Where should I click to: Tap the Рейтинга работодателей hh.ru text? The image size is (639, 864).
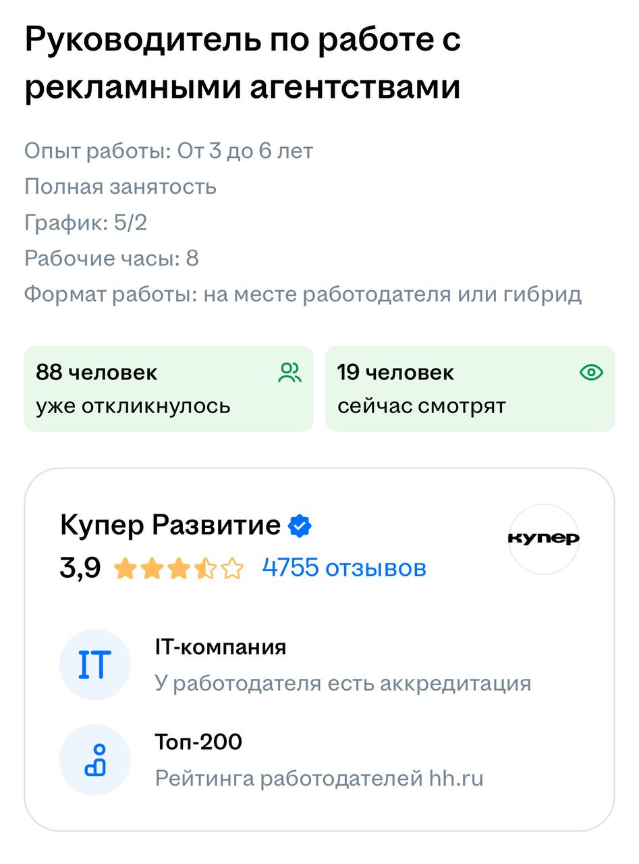(x=319, y=778)
